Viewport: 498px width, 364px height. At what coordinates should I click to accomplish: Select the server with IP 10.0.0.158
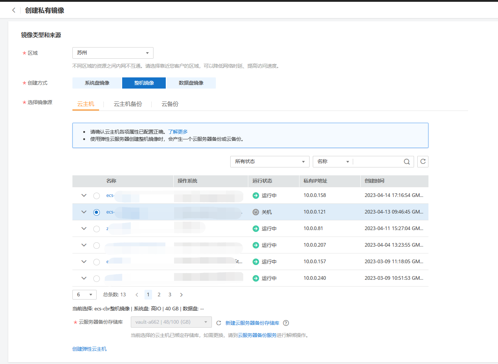click(x=97, y=196)
